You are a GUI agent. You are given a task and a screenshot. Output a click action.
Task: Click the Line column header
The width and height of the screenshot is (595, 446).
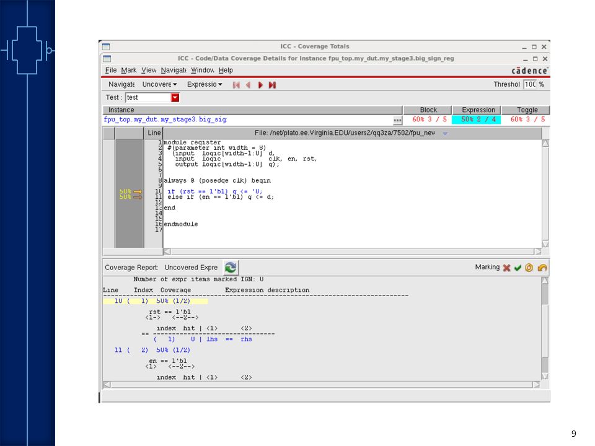(154, 133)
